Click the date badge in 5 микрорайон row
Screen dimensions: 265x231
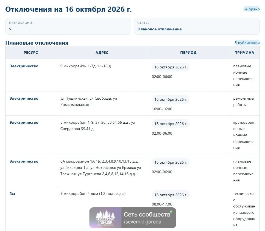tap(171, 124)
